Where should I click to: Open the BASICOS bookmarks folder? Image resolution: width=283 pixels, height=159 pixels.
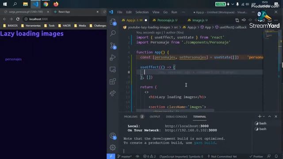pos(11,26)
